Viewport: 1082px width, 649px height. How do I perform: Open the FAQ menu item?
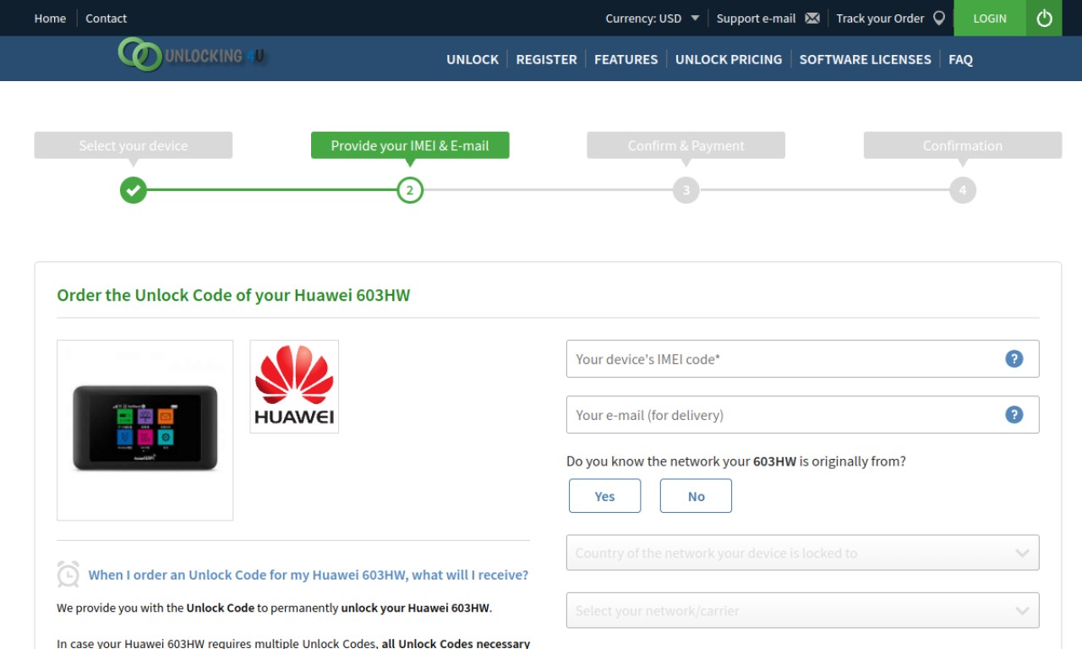click(x=960, y=59)
